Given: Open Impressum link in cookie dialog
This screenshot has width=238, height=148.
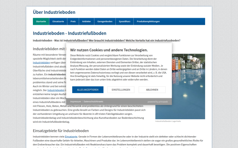Looking at the screenshot, I should coord(76,102).
